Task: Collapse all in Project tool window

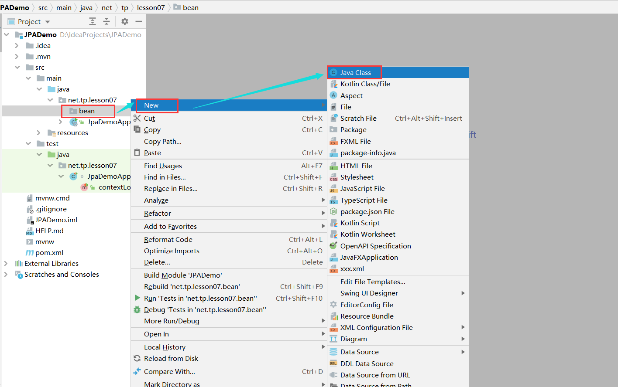Action: pyautogui.click(x=106, y=21)
